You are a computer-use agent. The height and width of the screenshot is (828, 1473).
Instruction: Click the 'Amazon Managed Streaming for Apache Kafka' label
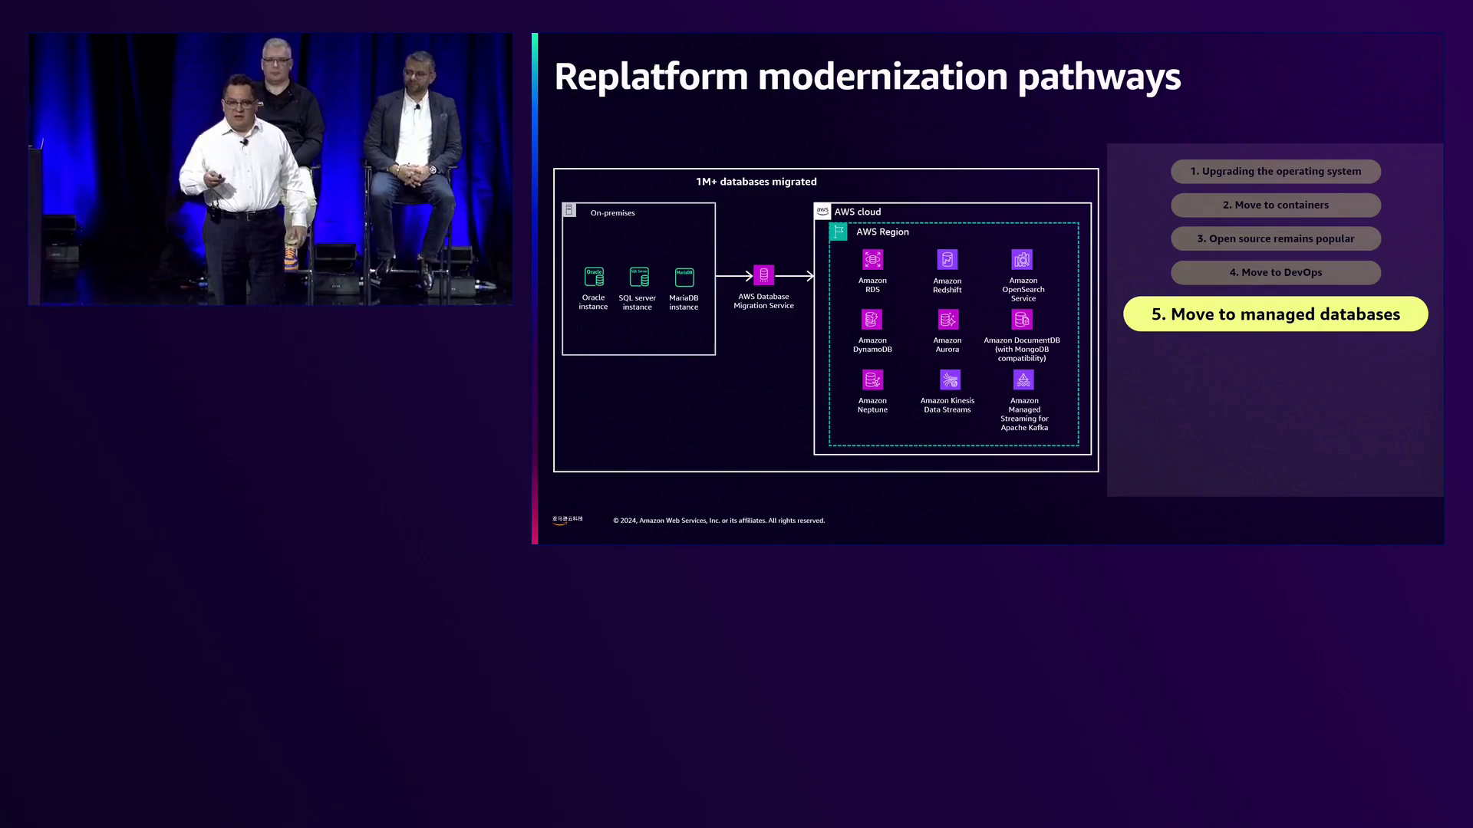coord(1024,414)
